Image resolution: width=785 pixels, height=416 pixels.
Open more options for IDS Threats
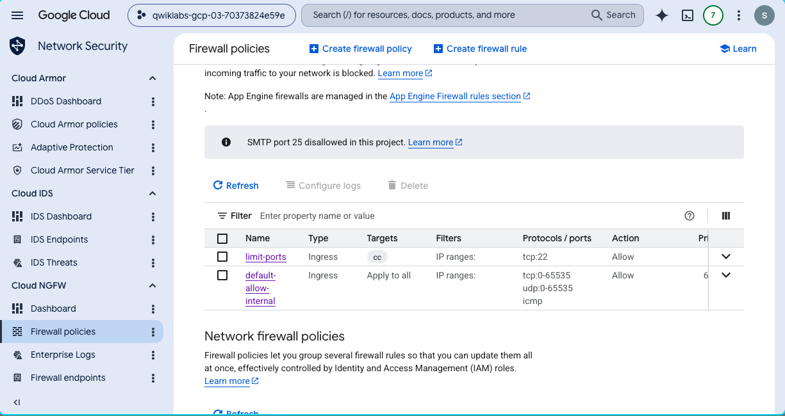coord(153,262)
